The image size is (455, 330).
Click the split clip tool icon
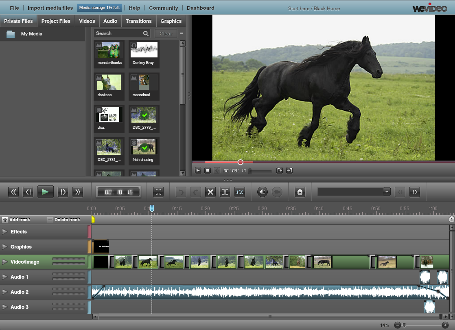(225, 192)
